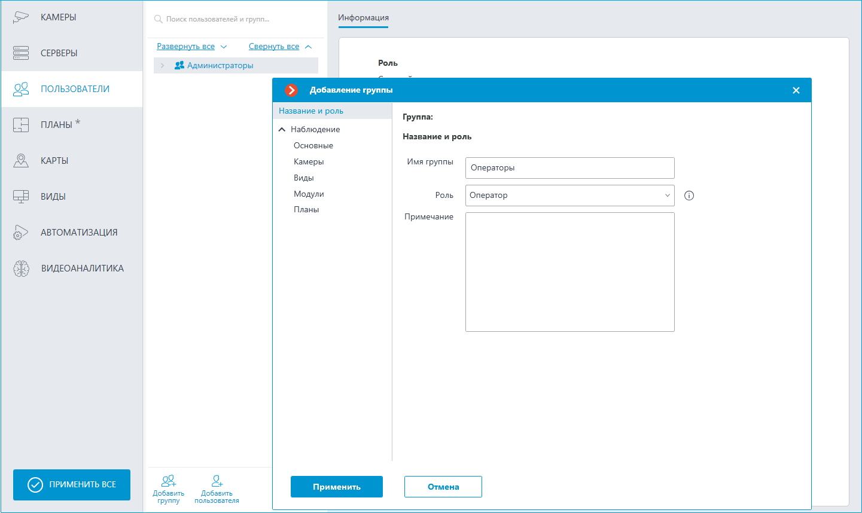Click the ПРИМЕНИТЬ ВСЕ button

tap(72, 485)
